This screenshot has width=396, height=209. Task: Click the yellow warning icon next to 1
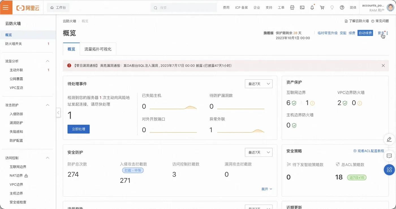click(x=312, y=103)
